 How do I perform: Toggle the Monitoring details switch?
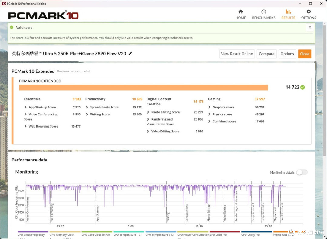[302, 172]
